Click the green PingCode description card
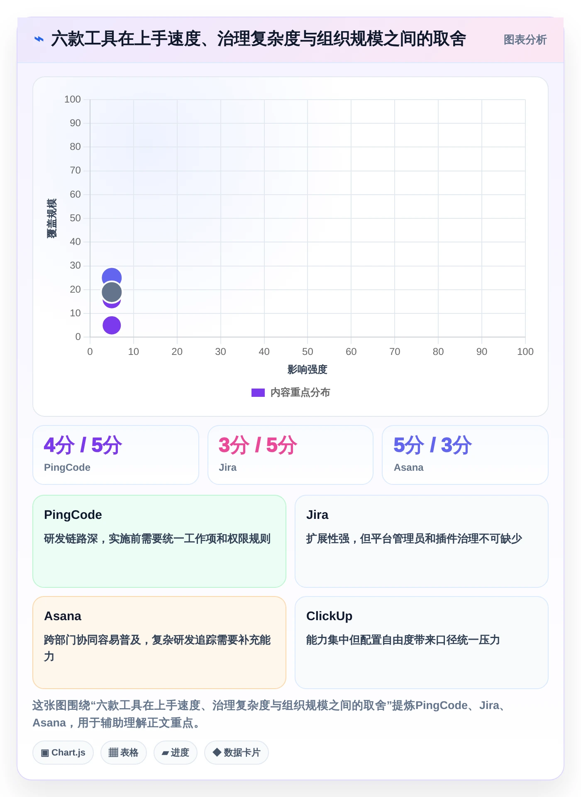This screenshot has width=581, height=797. click(x=159, y=541)
